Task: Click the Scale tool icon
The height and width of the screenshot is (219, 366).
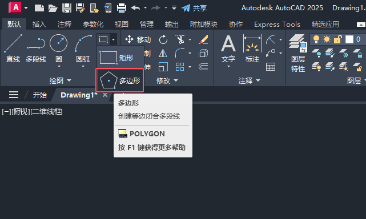Action: point(163,67)
